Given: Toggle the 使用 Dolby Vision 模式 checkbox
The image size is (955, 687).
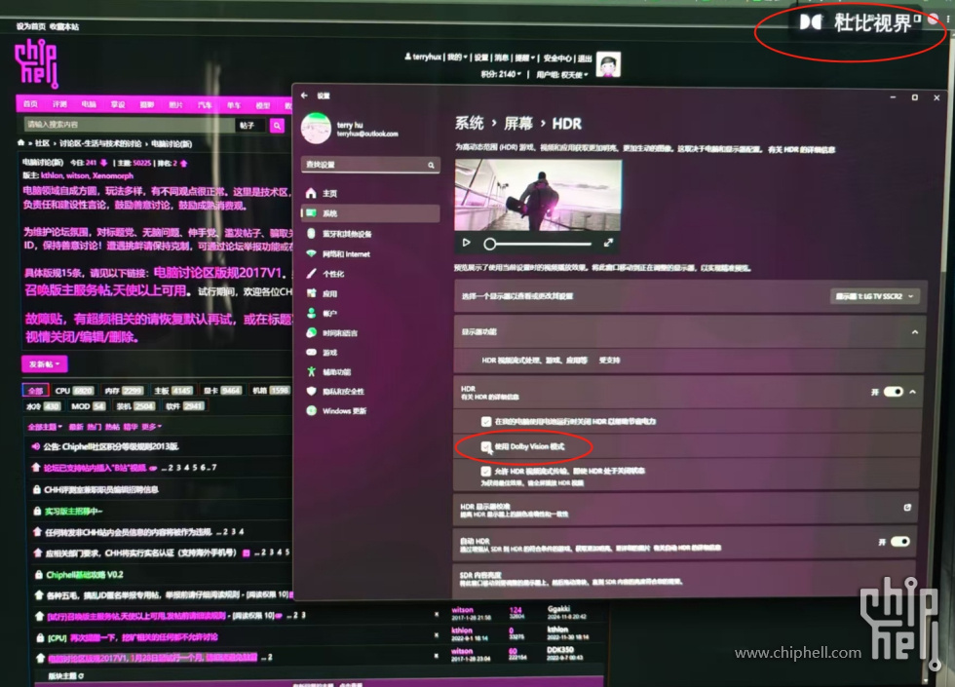Looking at the screenshot, I should (x=485, y=446).
